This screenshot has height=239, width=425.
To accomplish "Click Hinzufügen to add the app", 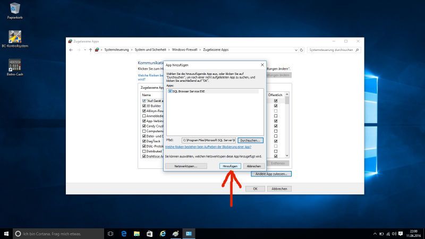I will [x=230, y=166].
